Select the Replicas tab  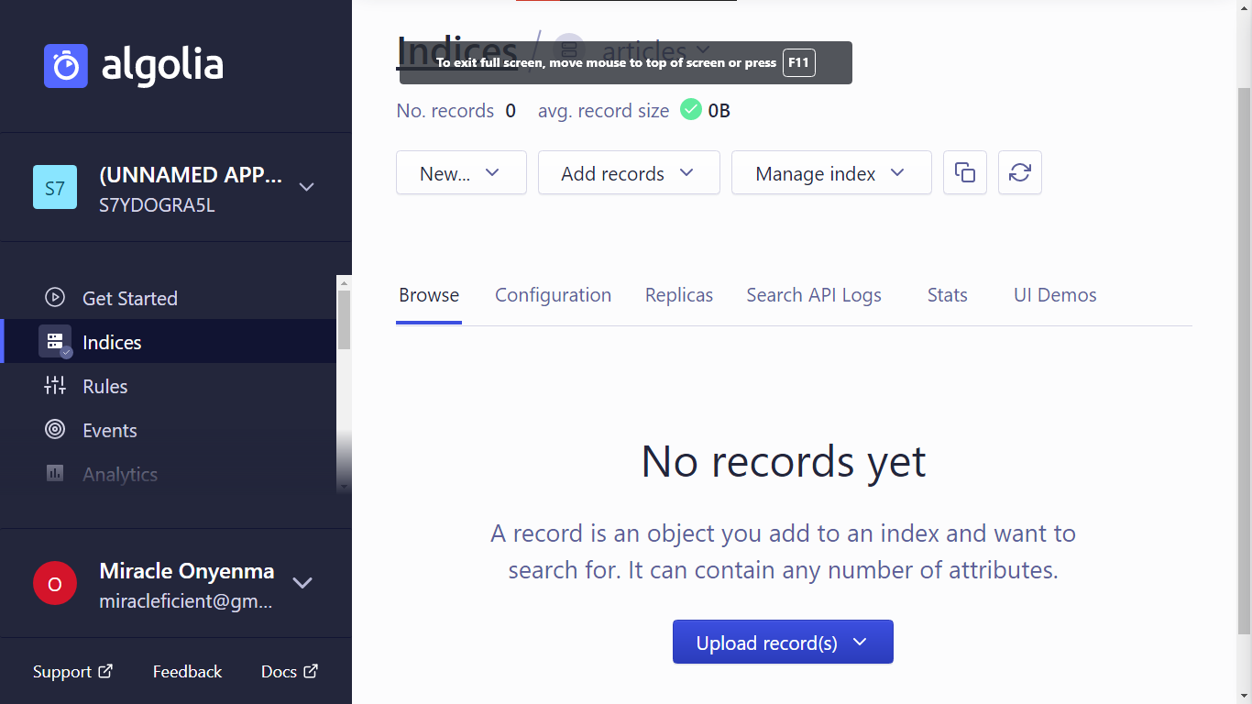click(x=678, y=294)
